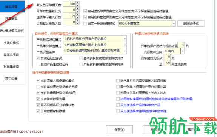Enable 固定一种送货单格式 checkbox
Image resolution: width=217 pixels, height=137 pixels.
coord(85,23)
